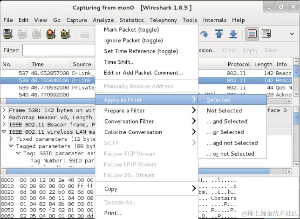Open the Statistics menu
Viewport: 300px width, 219px height.
pyautogui.click(x=132, y=20)
